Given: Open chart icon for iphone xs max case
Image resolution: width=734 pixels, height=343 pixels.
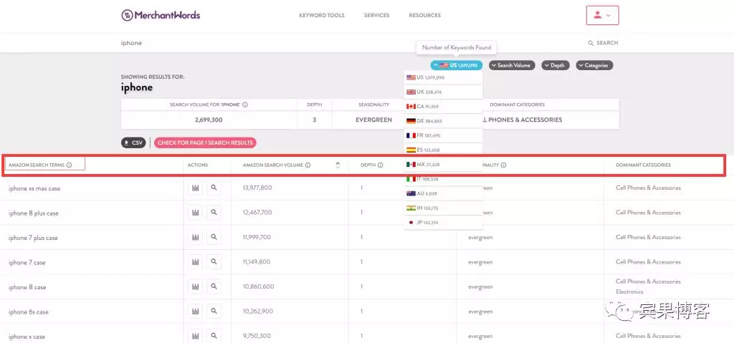Looking at the screenshot, I should click(x=195, y=188).
